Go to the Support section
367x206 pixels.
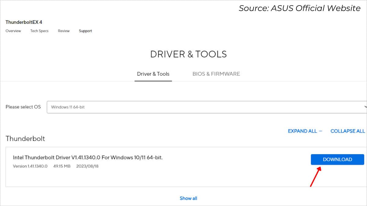coord(85,31)
